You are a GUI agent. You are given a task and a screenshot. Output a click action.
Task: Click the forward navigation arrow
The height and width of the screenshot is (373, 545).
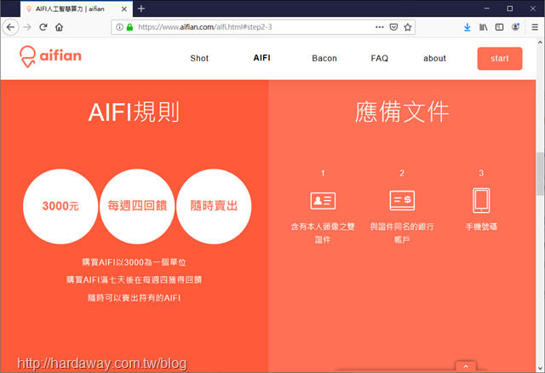pos(27,27)
